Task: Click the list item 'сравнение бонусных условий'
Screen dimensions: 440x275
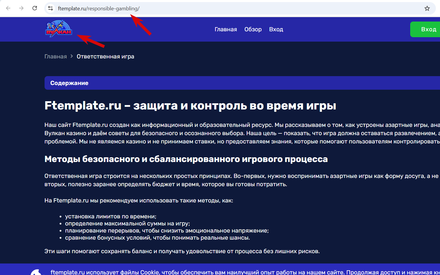Action: (158, 238)
